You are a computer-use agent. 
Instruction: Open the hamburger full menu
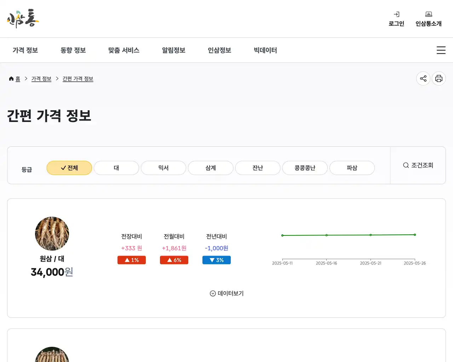tap(441, 50)
